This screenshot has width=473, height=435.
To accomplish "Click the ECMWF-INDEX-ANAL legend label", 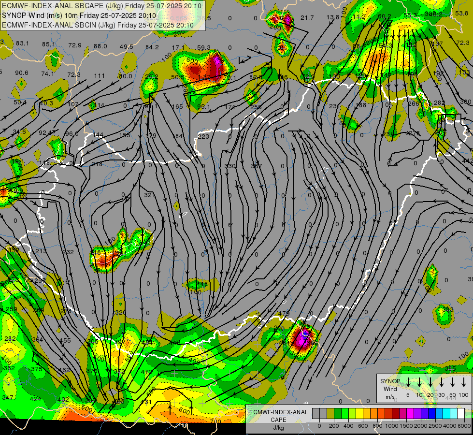I will click(278, 412).
